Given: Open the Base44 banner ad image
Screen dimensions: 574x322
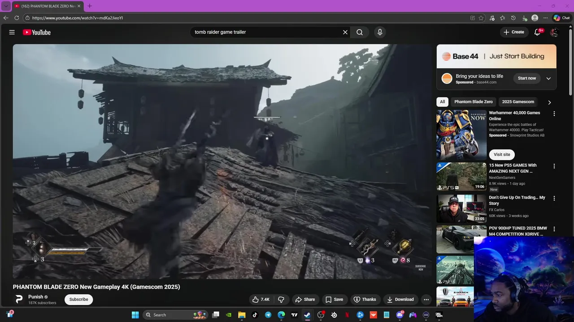Looking at the screenshot, I should (x=496, y=56).
